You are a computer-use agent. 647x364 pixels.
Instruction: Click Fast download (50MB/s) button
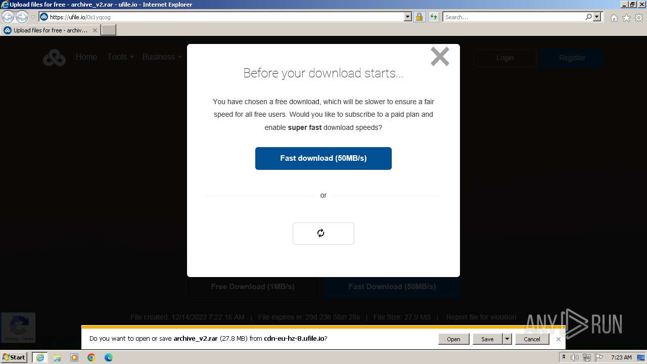tap(323, 158)
